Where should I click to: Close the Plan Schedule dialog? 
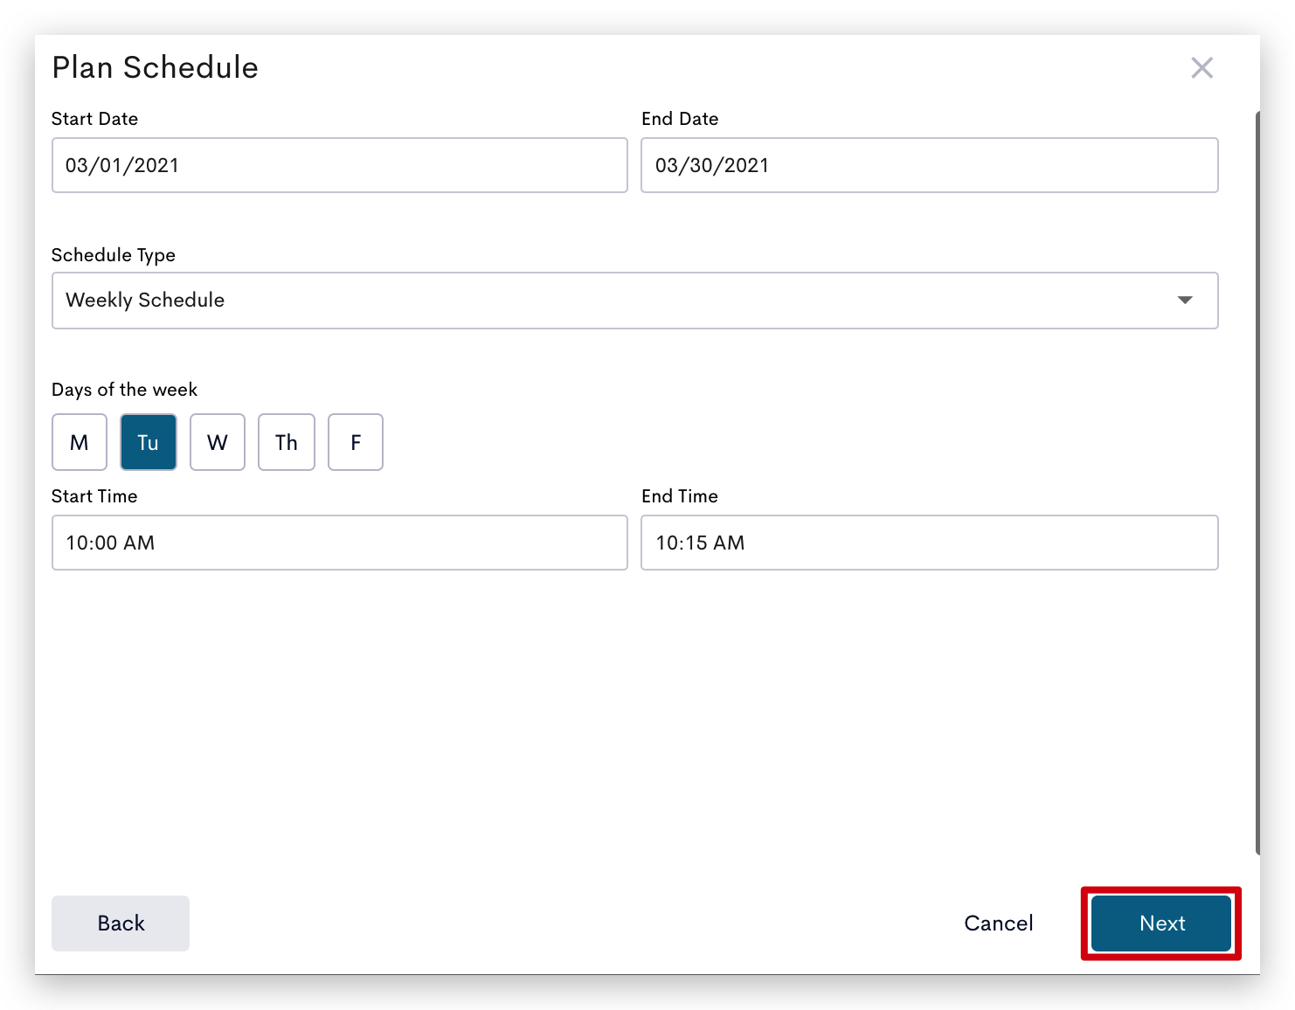(x=1202, y=67)
